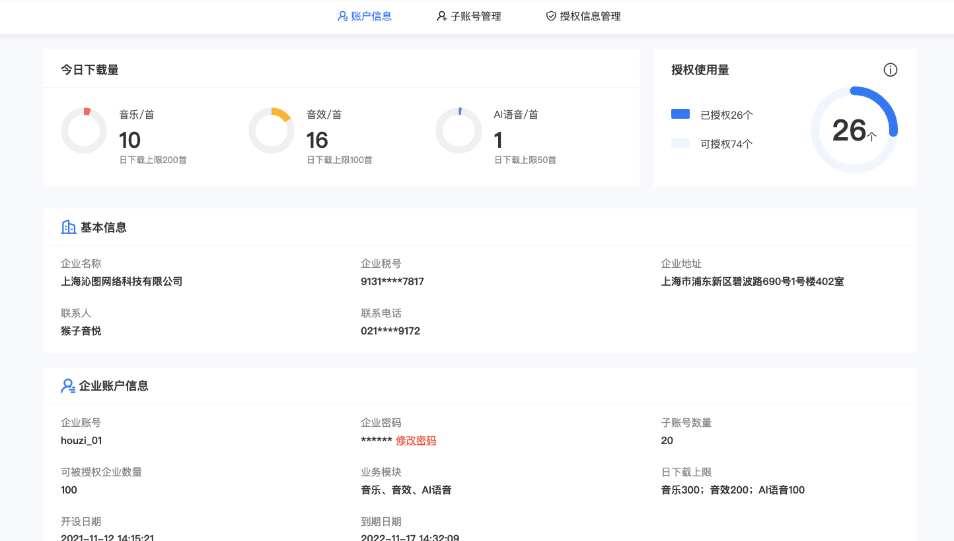Switch to 子账号管理 tab
Viewport: 954px width, 541px height.
(x=469, y=16)
